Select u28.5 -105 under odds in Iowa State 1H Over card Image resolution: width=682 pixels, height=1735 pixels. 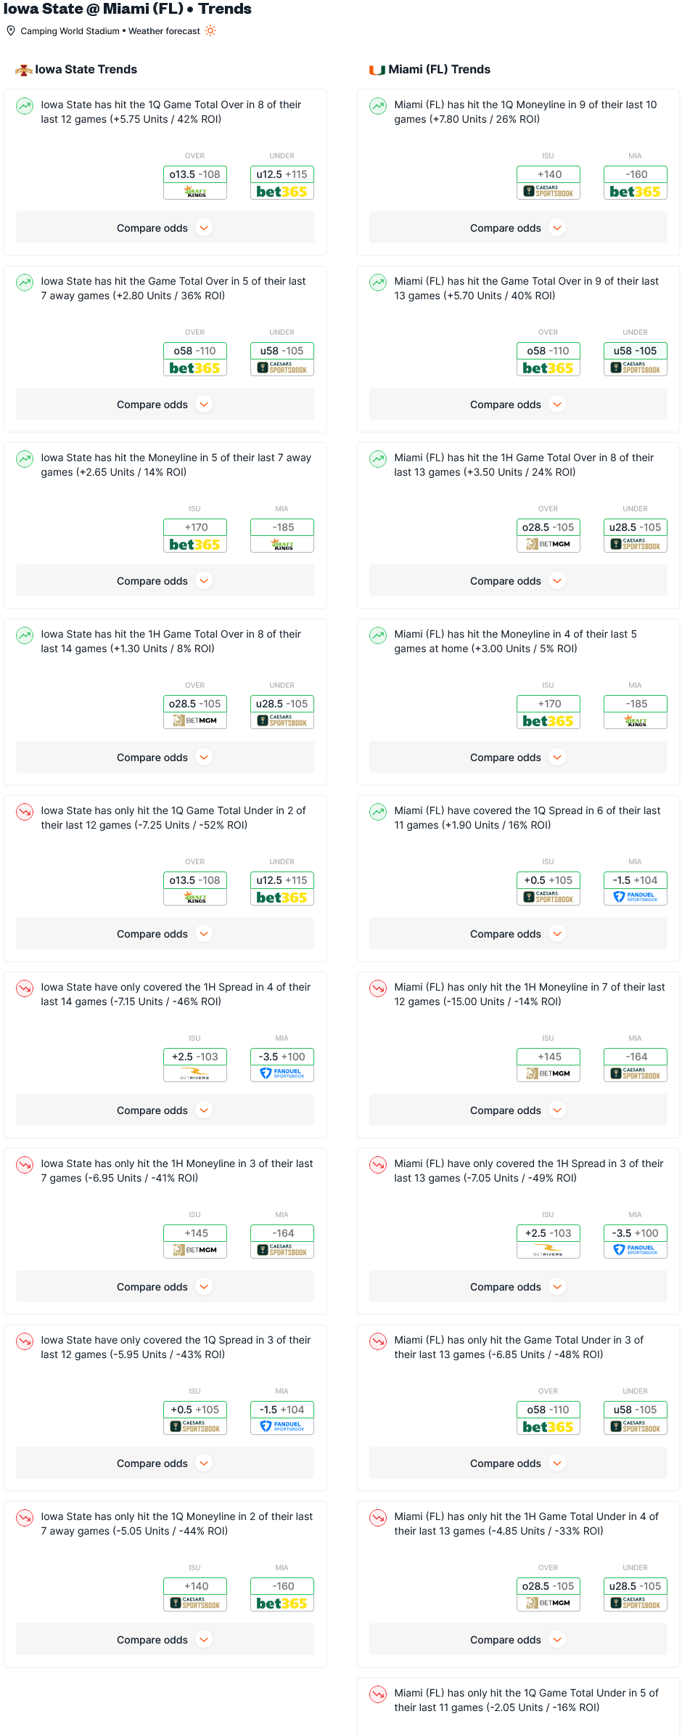pos(282,704)
